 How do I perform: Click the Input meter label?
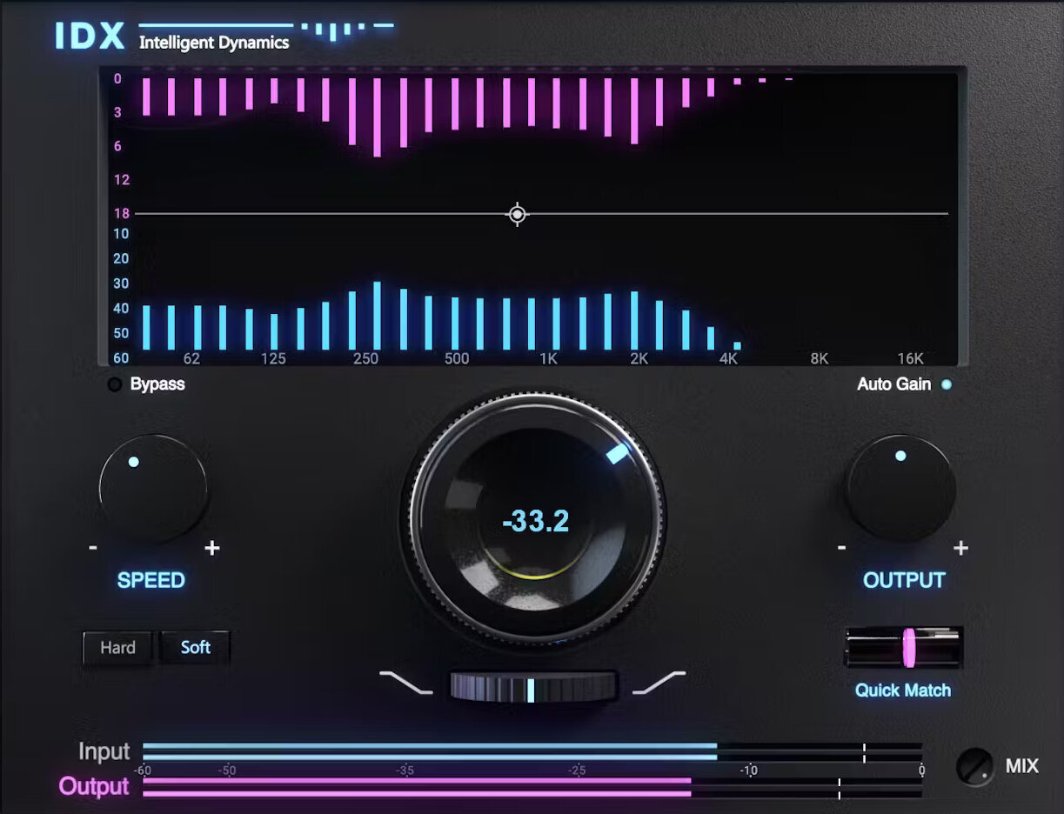click(x=104, y=751)
